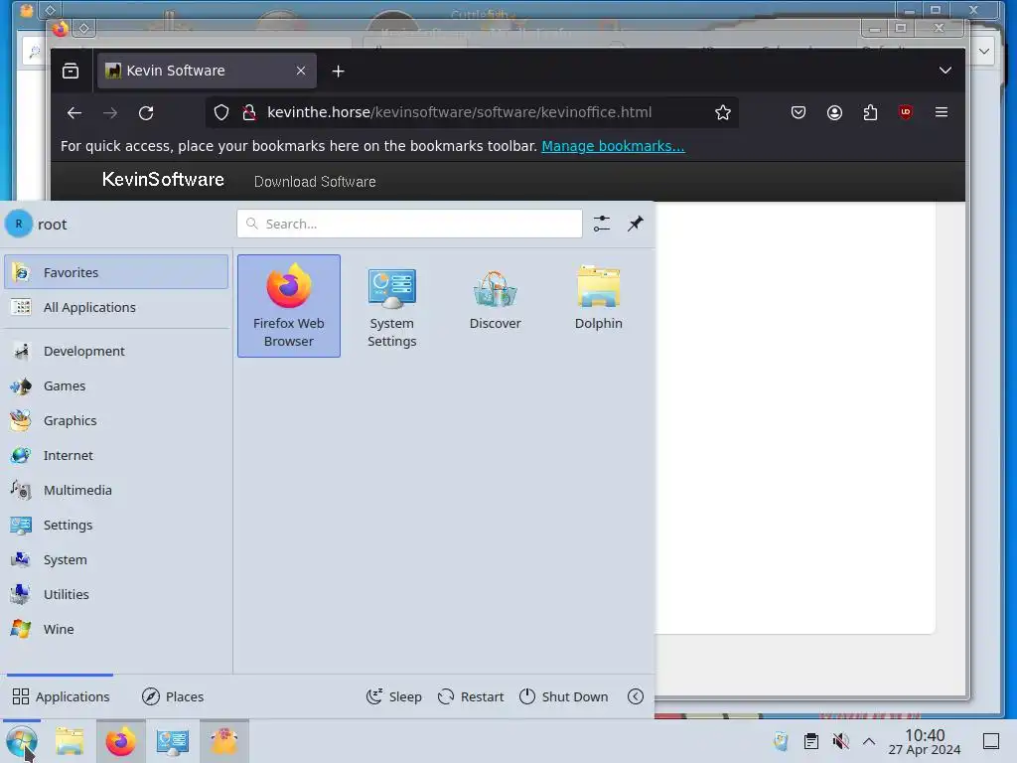1017x763 pixels.
Task: Open the Settings category
Action: click(x=116, y=525)
